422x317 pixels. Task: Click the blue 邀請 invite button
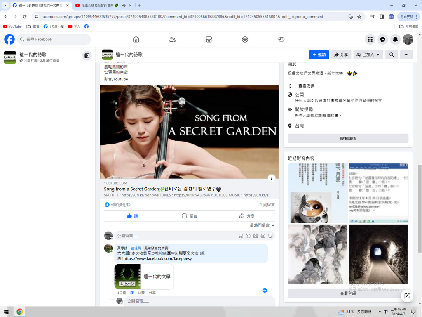coord(319,54)
